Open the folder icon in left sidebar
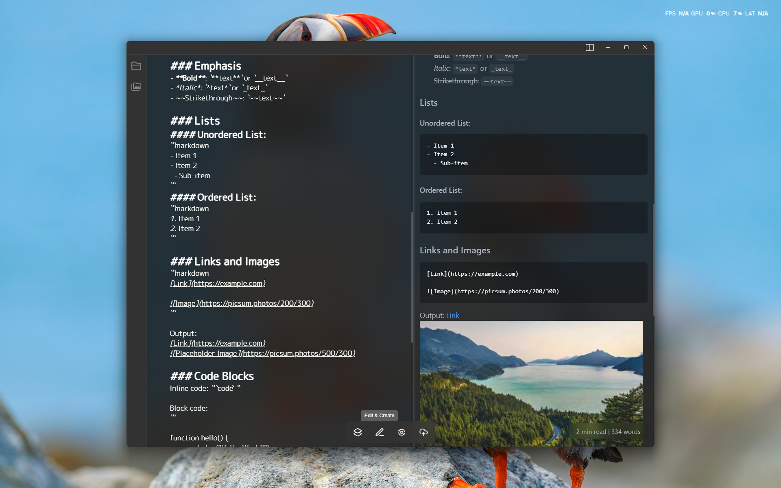Screen dimensions: 781x488 coord(136,66)
